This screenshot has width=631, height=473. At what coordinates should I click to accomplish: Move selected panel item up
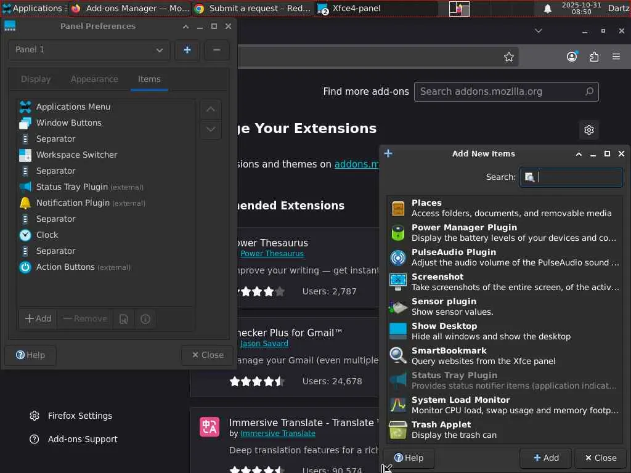tap(211, 110)
